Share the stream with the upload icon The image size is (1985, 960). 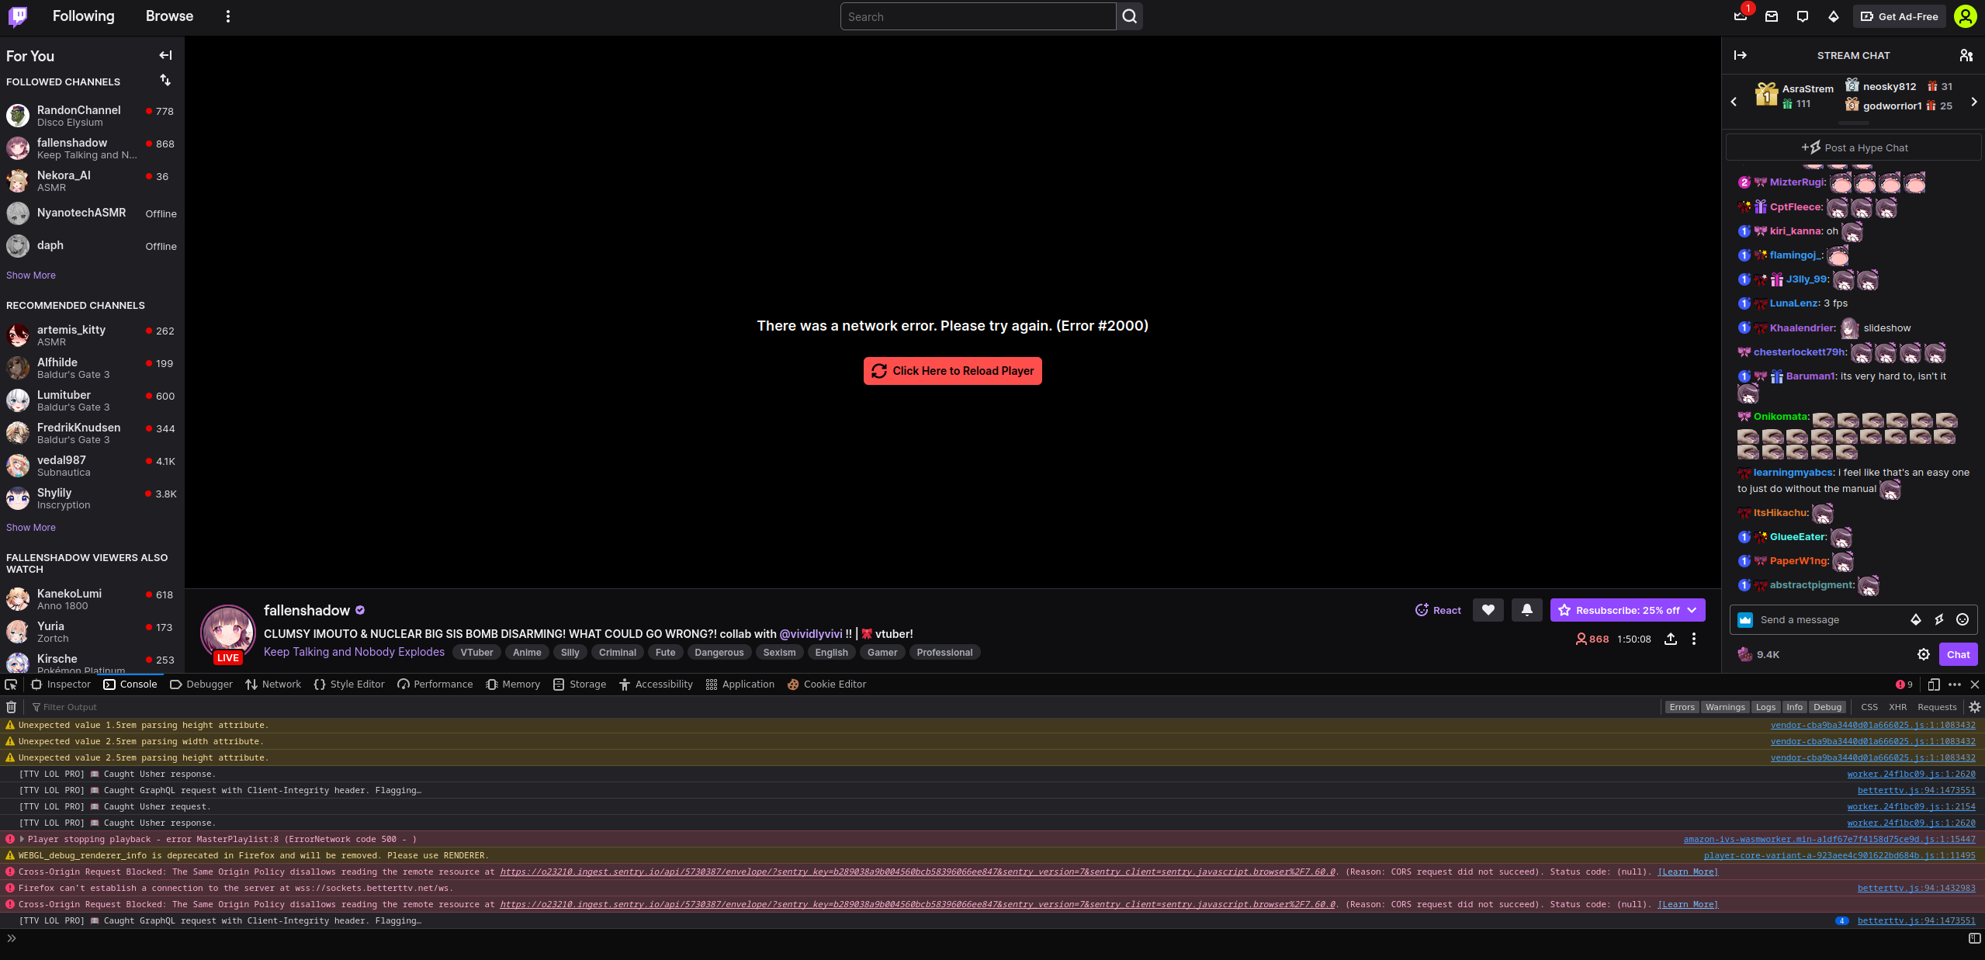click(x=1670, y=639)
